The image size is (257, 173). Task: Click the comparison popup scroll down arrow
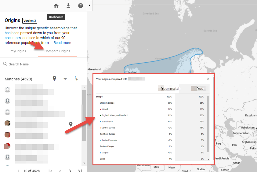tap(208, 159)
